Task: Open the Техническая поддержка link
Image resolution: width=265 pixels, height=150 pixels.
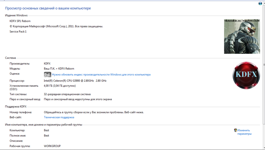Action: pos(59,117)
